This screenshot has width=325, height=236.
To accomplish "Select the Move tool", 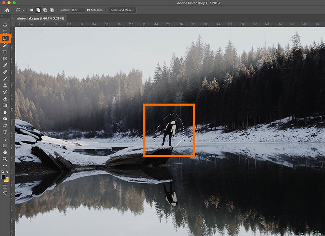I will pos(5,25).
